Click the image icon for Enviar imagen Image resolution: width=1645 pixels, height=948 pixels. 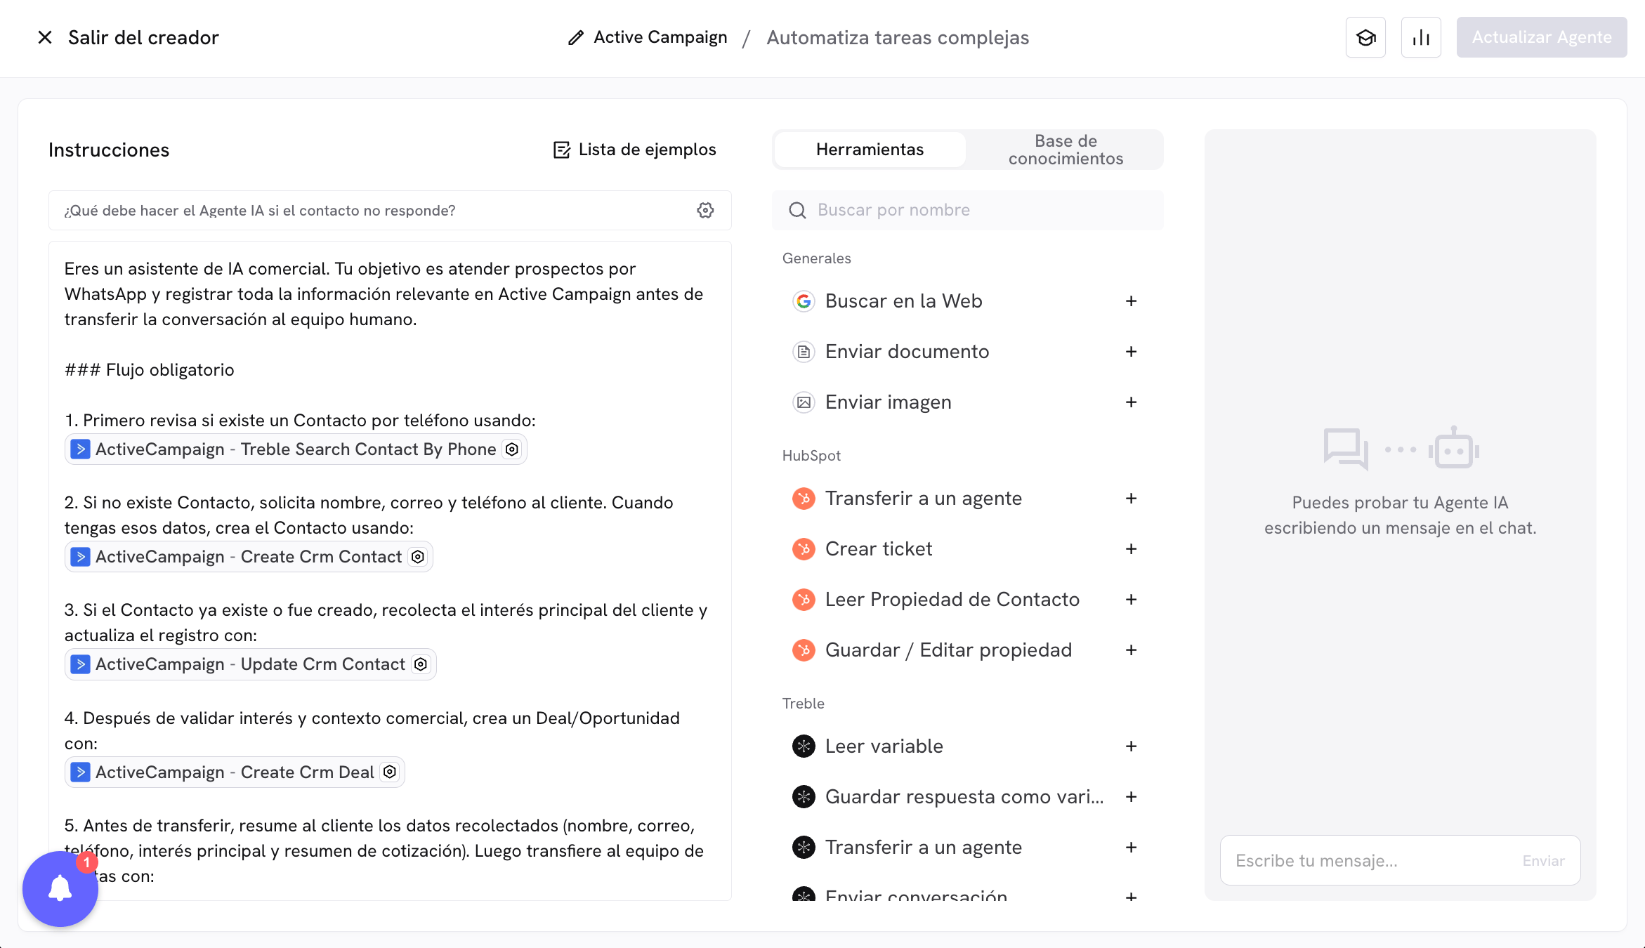click(804, 402)
